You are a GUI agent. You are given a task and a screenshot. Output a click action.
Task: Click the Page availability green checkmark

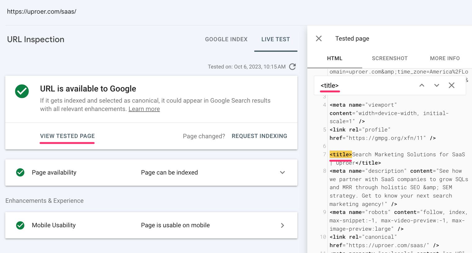[20, 172]
